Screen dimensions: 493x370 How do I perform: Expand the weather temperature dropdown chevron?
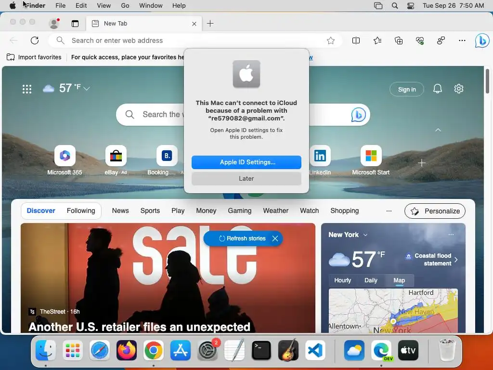[x=87, y=89]
